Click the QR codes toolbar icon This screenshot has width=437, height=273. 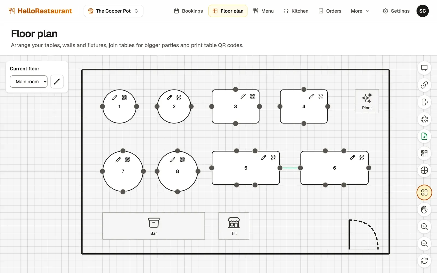coord(424,153)
